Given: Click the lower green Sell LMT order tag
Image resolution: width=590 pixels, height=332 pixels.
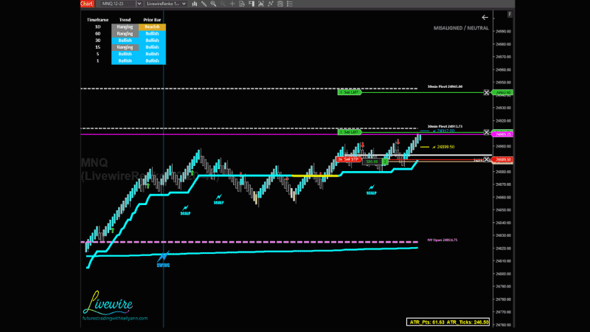Looking at the screenshot, I should click(x=348, y=132).
